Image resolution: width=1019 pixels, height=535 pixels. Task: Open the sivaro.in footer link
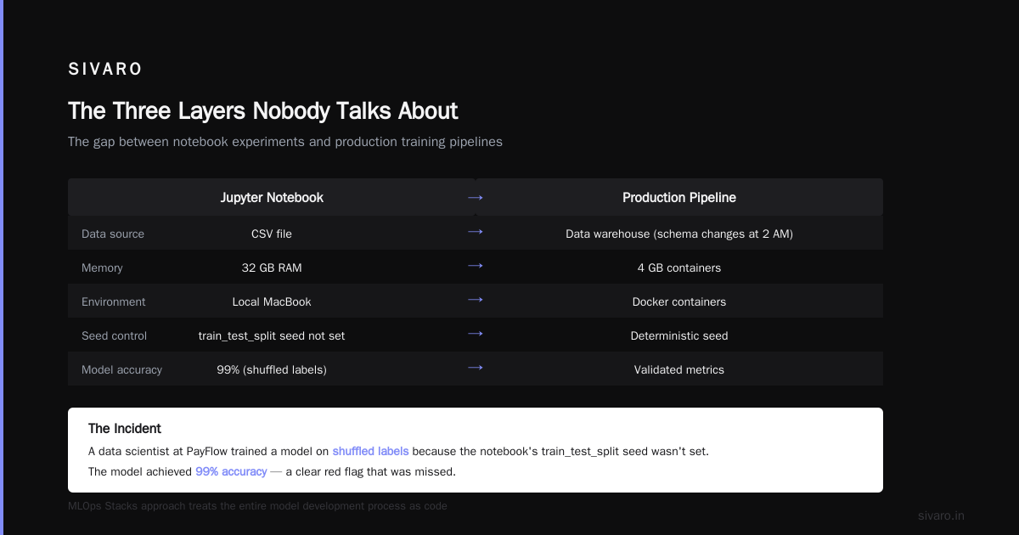pyautogui.click(x=941, y=515)
